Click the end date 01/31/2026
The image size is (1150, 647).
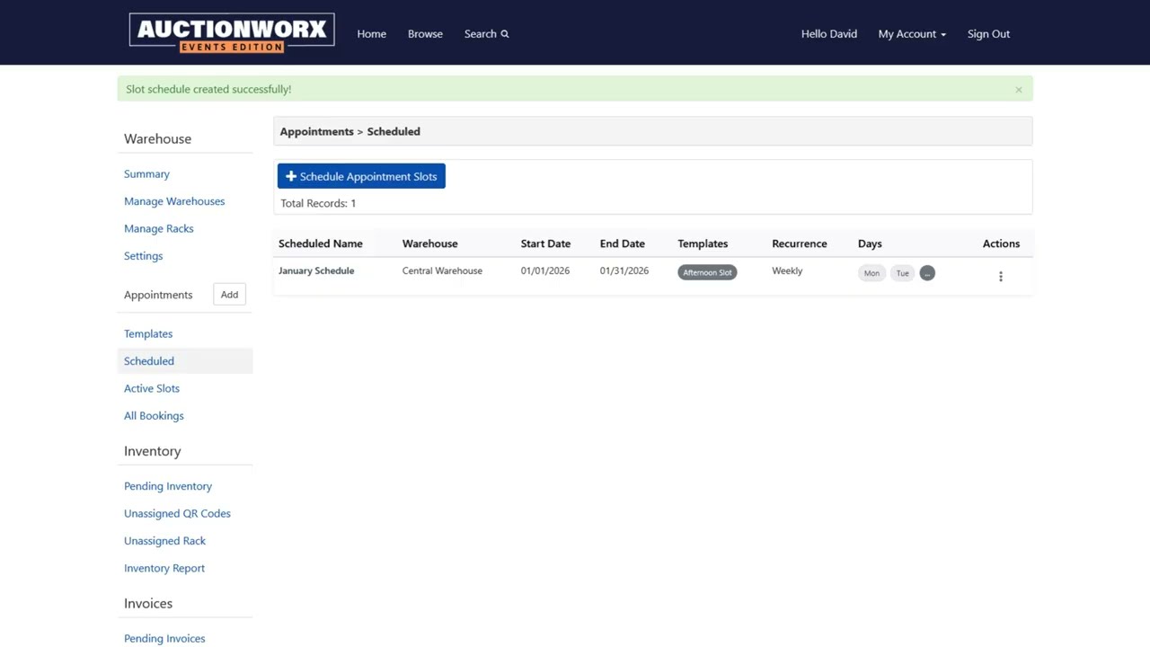click(624, 270)
